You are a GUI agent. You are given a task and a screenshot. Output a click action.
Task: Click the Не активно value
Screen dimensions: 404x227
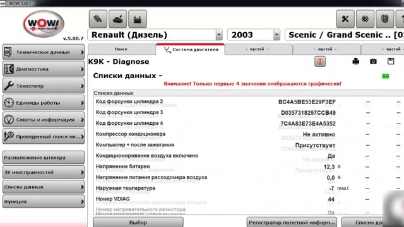[x=319, y=134]
